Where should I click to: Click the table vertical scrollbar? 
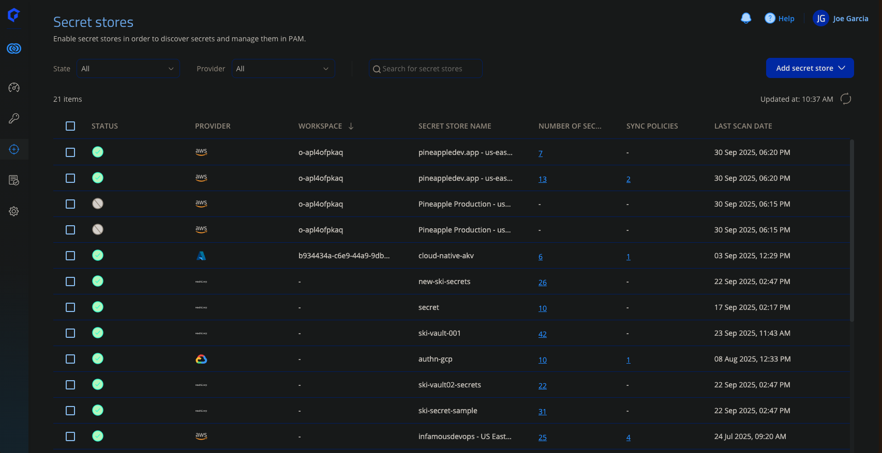tap(851, 230)
